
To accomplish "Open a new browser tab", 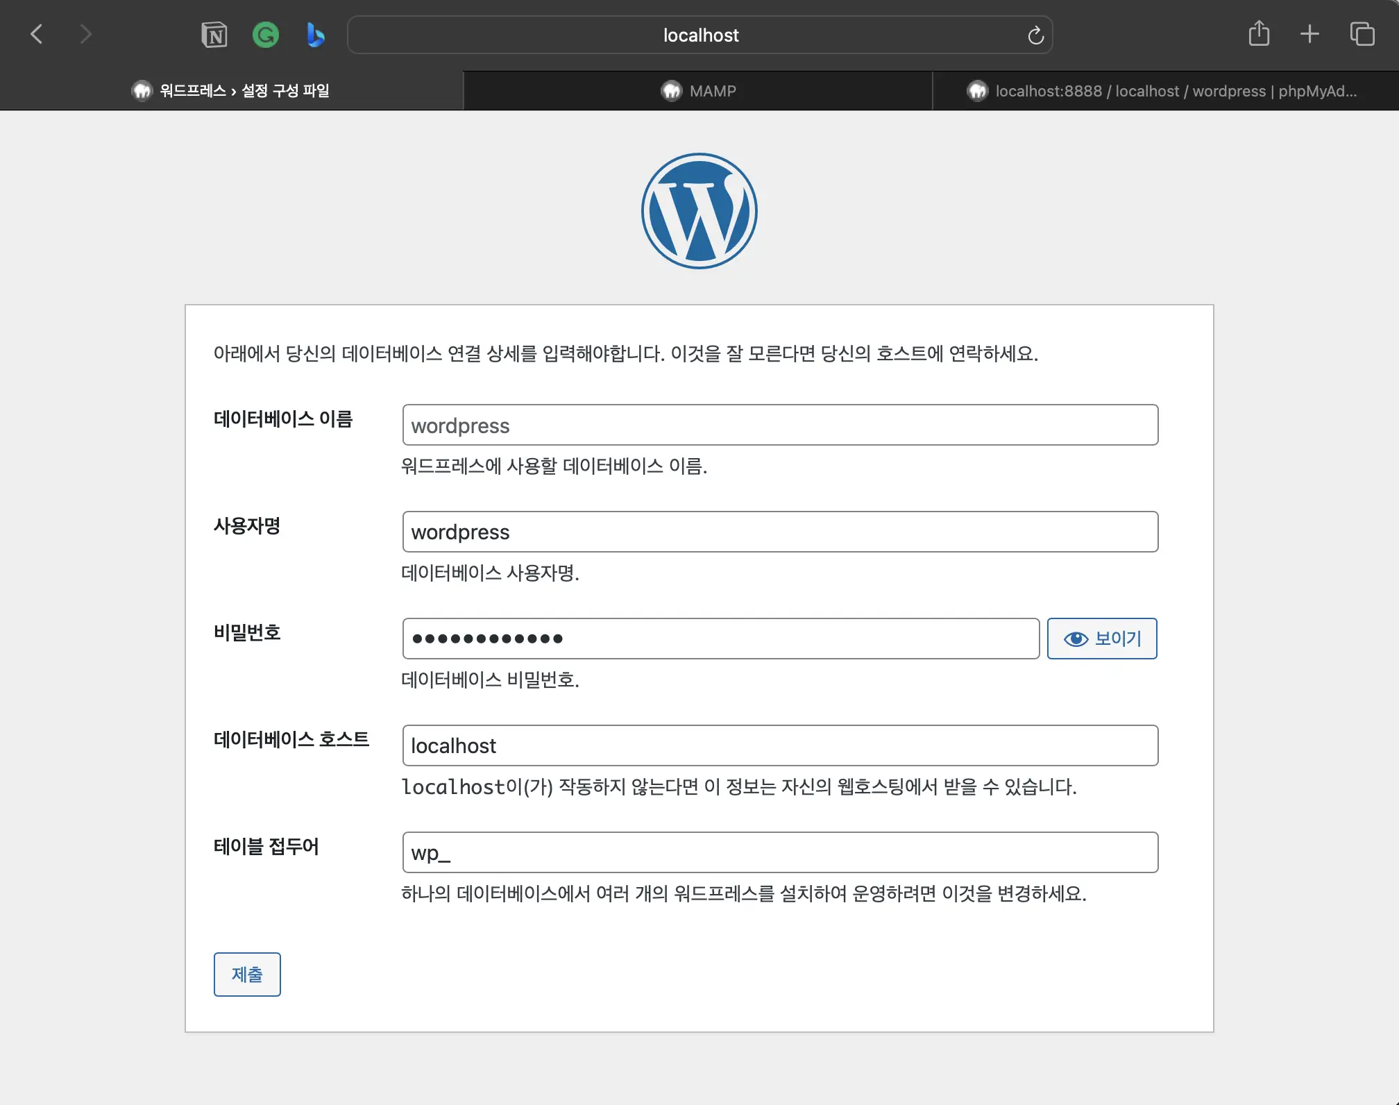I will tap(1310, 33).
